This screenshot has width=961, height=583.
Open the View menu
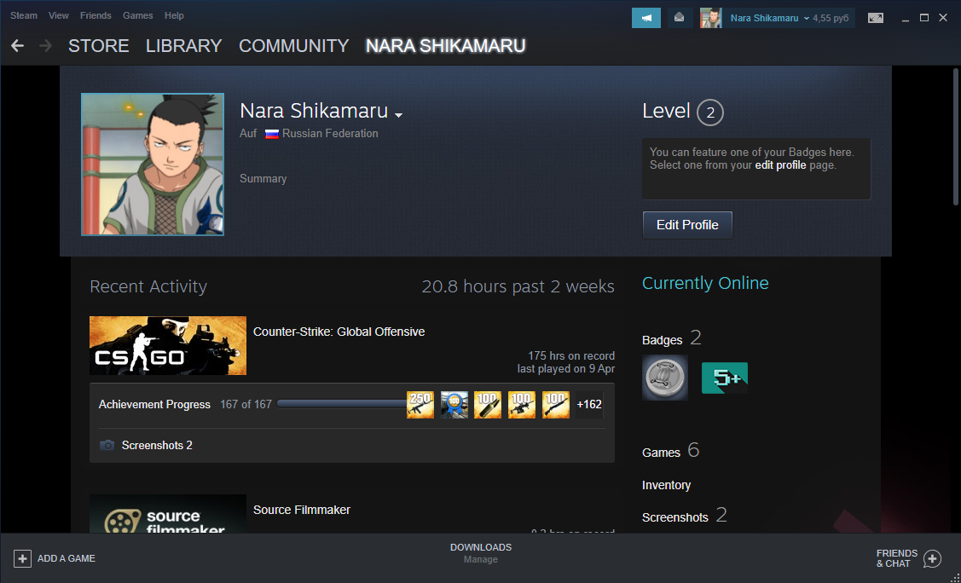coord(59,15)
